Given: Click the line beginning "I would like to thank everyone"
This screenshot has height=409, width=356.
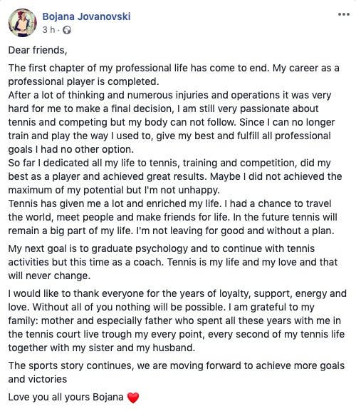Looking at the screenshot, I should [177, 293].
